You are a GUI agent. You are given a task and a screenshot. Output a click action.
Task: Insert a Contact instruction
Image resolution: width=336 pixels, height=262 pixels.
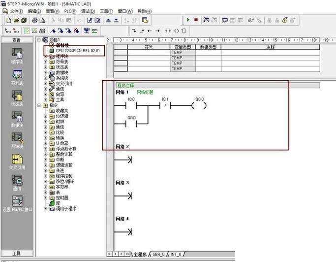coord(168,31)
